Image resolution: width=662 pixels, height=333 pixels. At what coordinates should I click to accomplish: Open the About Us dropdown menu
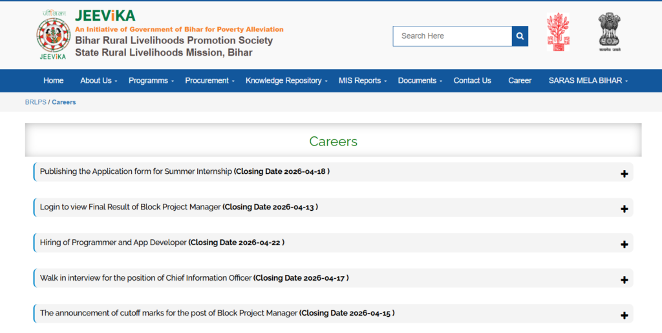click(98, 81)
